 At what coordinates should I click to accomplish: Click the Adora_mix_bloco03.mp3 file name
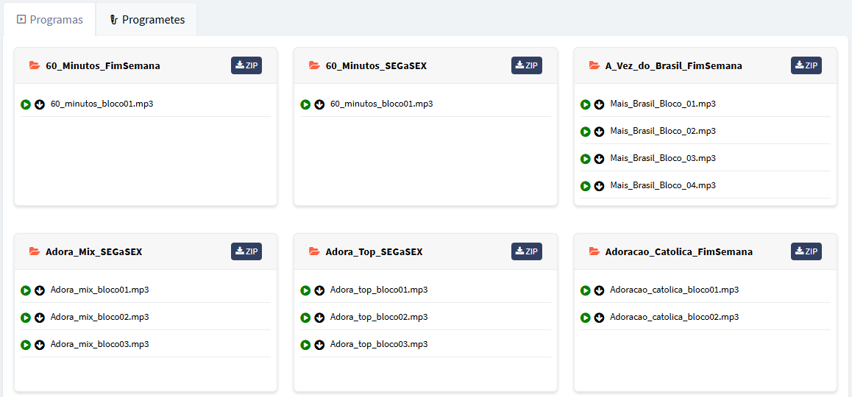99,344
